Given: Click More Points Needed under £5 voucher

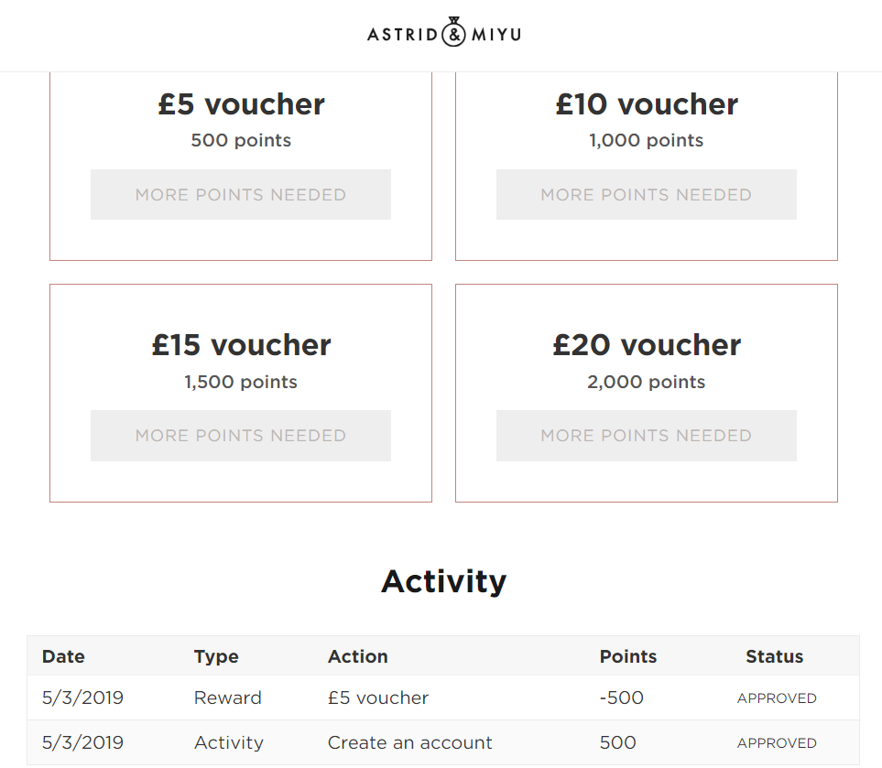Looking at the screenshot, I should pos(241,195).
